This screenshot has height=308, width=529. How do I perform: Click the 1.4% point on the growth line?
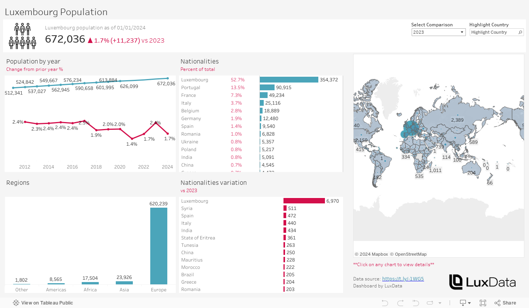click(132, 138)
